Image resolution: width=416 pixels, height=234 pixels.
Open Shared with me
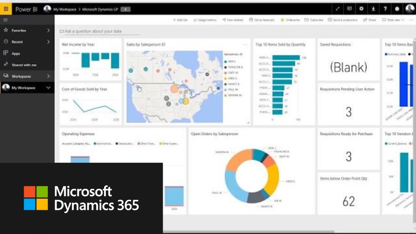coord(24,65)
